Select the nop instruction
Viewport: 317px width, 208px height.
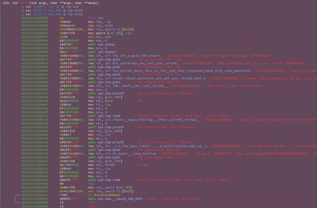coord(91,184)
